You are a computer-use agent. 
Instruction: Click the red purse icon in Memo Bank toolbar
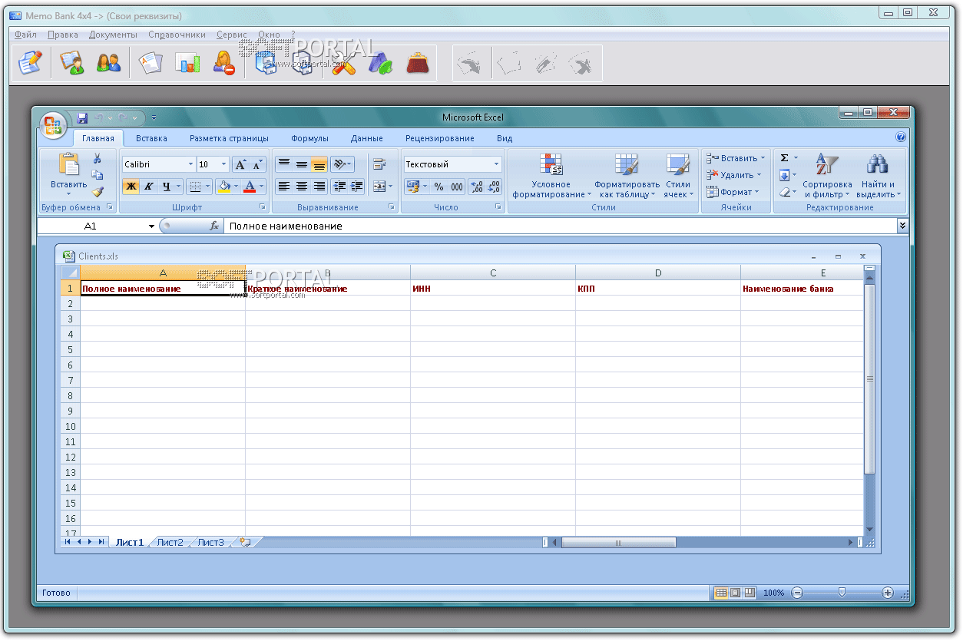pyautogui.click(x=418, y=62)
